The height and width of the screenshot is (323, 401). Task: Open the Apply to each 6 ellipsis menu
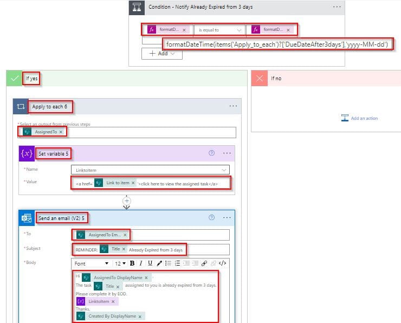(x=233, y=106)
